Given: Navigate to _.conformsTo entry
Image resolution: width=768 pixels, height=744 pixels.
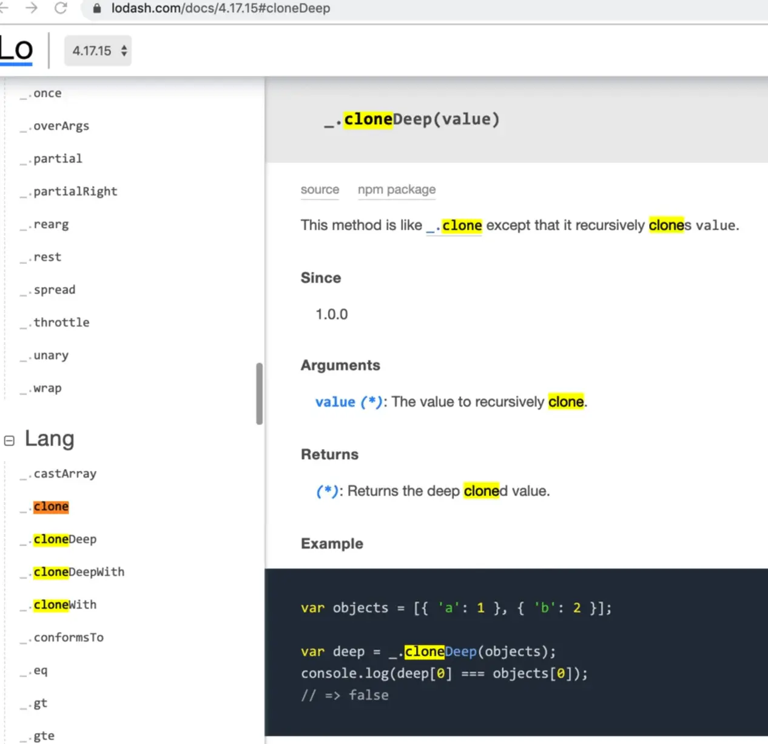Looking at the screenshot, I should [68, 637].
